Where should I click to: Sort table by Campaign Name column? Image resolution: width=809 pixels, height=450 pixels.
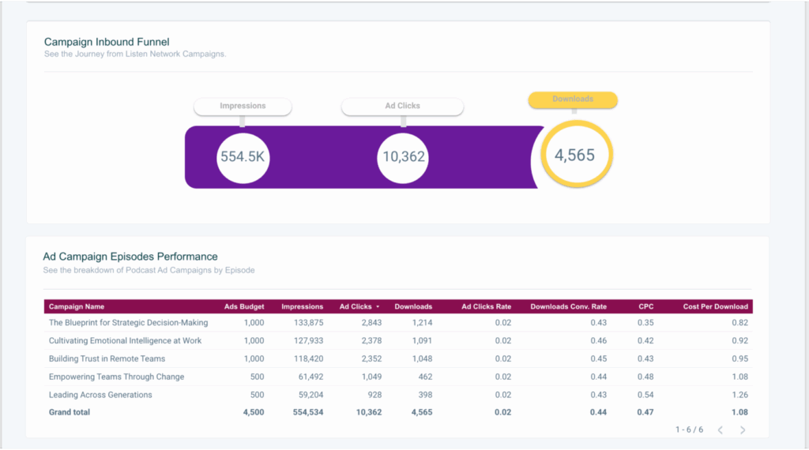point(77,306)
